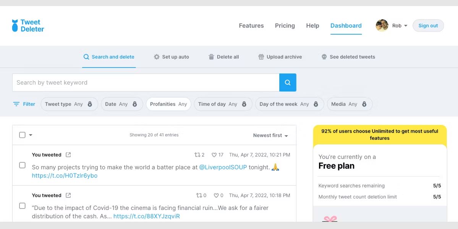Click the lock icon on Tweet type filter
Image resolution: width=458 pixels, height=229 pixels.
tap(90, 104)
